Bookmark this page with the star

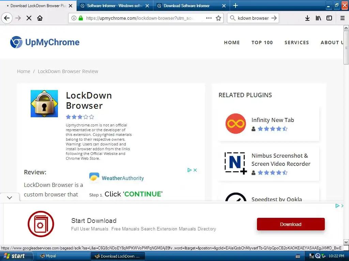(218, 18)
